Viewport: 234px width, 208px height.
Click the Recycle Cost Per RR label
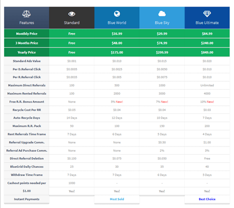click(x=27, y=110)
